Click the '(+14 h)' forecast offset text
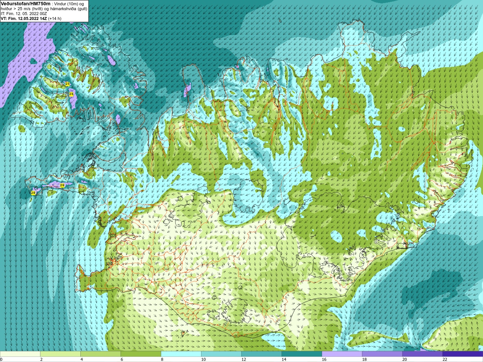 pyautogui.click(x=55, y=18)
